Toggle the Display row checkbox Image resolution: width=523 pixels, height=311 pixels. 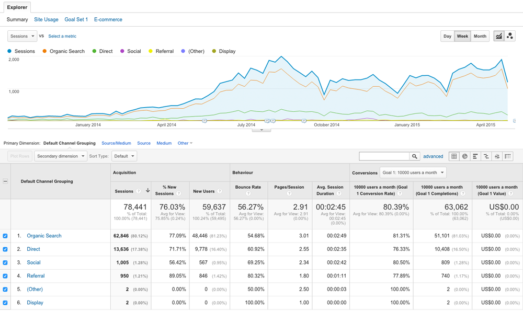(x=5, y=303)
